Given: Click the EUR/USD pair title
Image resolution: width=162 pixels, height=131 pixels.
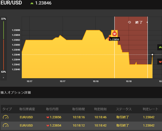Looking at the screenshot, I should pyautogui.click(x=11, y=3).
